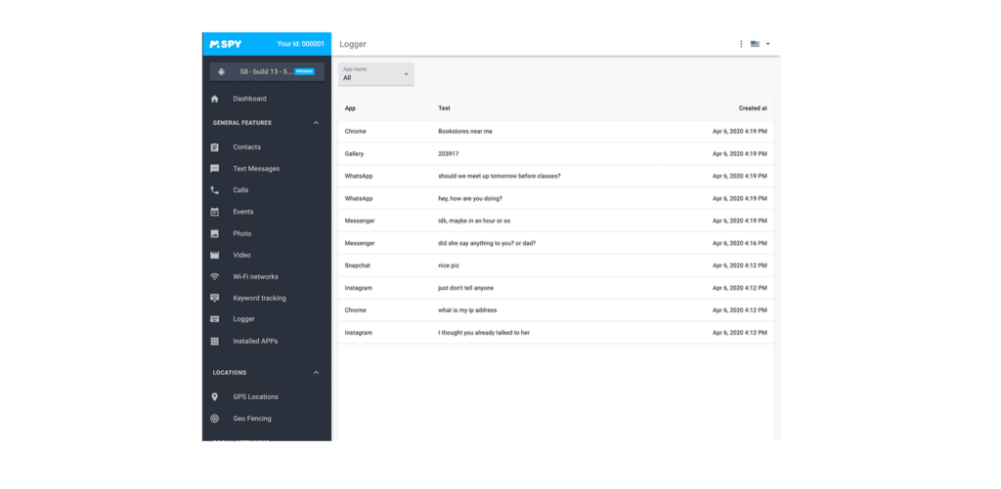The image size is (1001, 489).
Task: Click the Calls phone icon
Action: [214, 190]
